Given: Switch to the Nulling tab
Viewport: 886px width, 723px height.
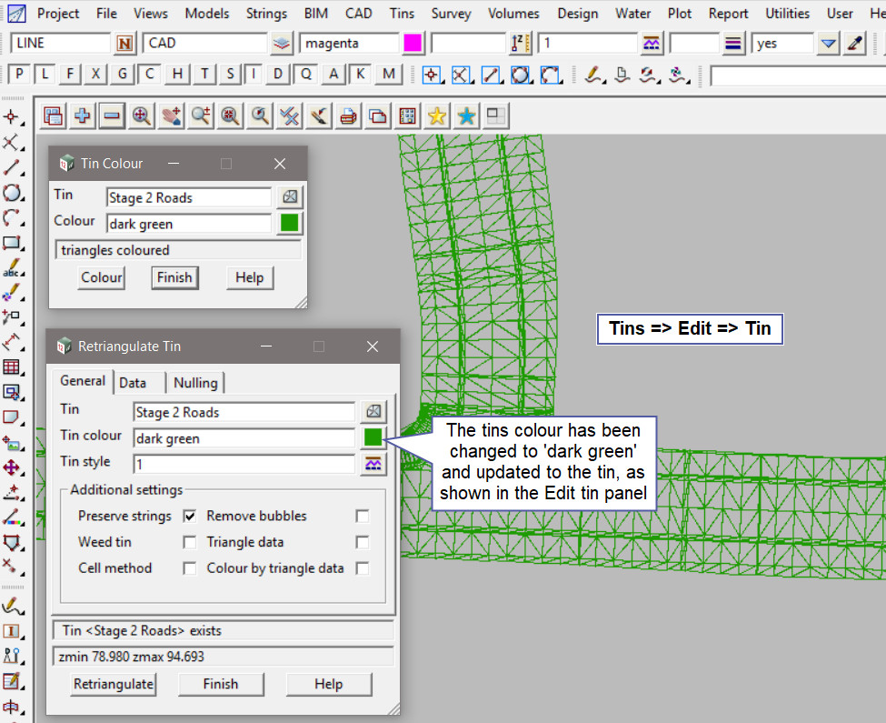Looking at the screenshot, I should click(x=195, y=383).
